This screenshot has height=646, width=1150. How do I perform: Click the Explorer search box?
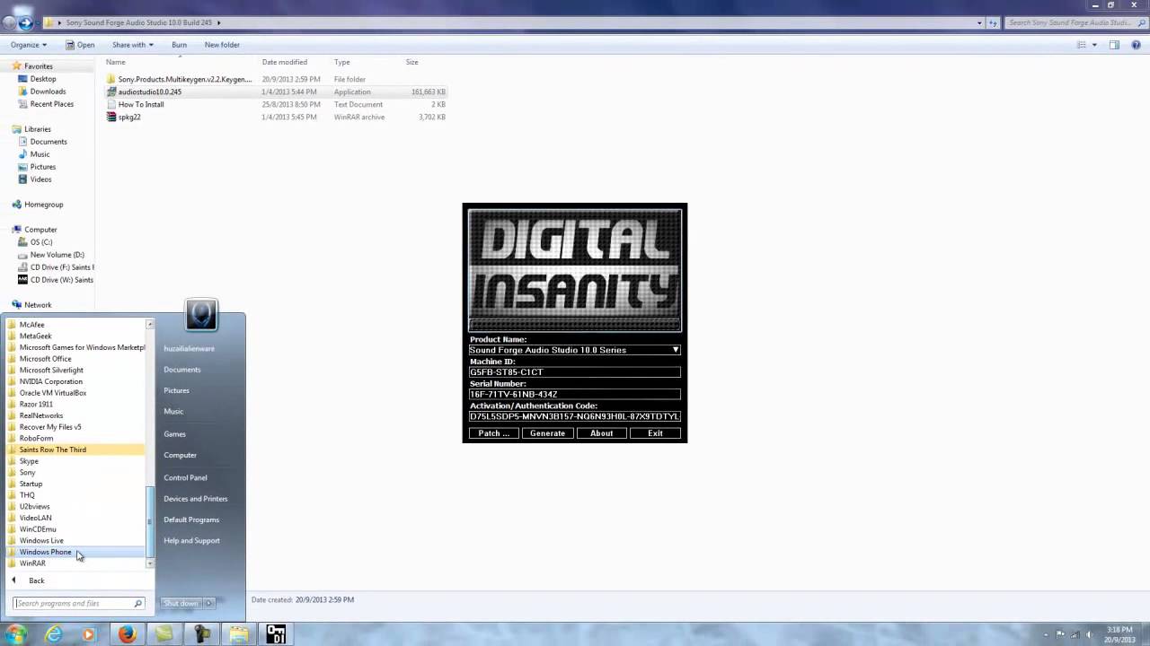(x=1075, y=22)
